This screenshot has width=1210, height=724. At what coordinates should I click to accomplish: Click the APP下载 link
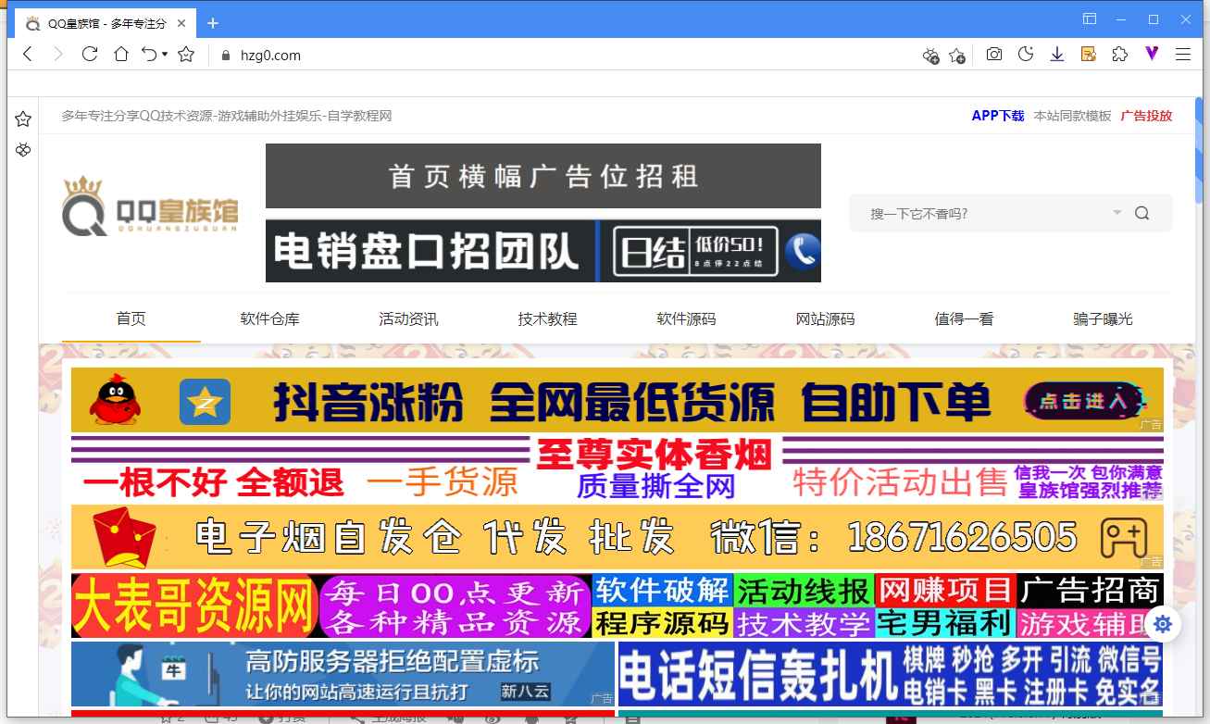[x=997, y=116]
